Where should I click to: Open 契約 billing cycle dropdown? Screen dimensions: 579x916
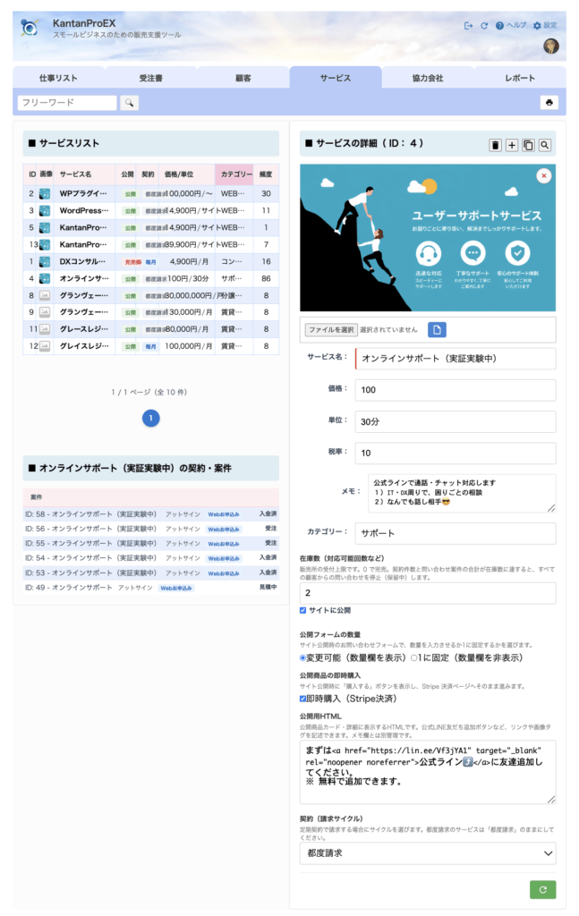[x=428, y=853]
